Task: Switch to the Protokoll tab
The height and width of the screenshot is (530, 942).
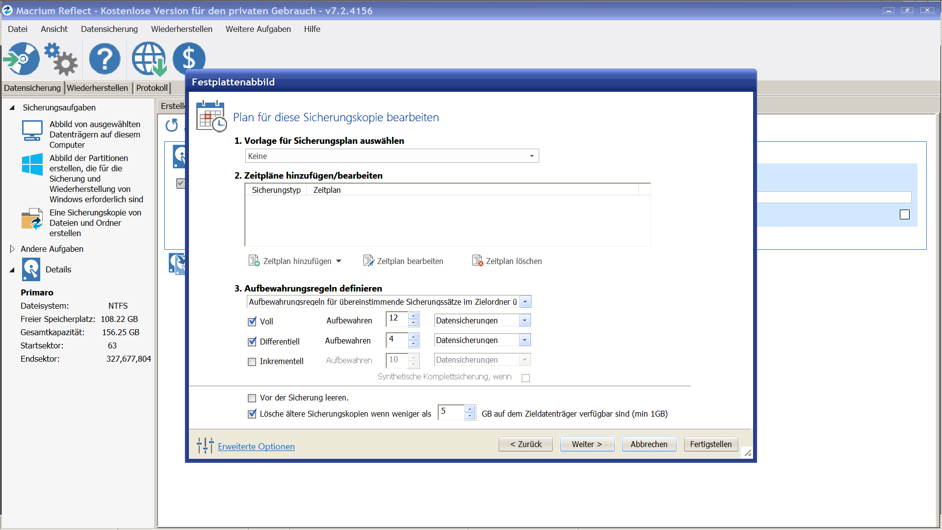Action: (152, 88)
